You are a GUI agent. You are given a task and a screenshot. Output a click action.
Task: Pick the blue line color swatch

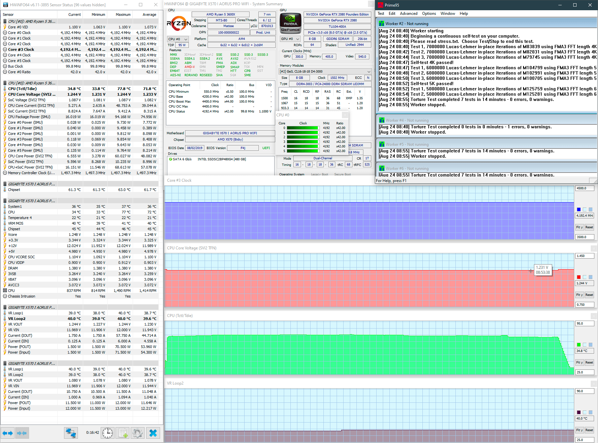579,209
